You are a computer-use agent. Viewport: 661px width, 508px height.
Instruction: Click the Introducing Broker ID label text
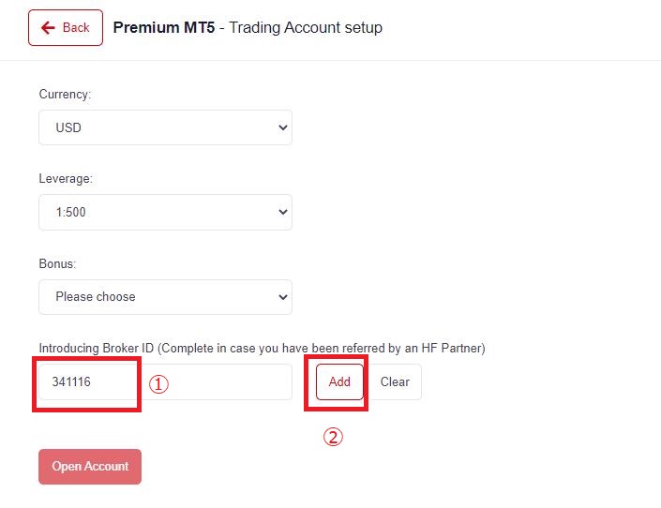(x=262, y=348)
